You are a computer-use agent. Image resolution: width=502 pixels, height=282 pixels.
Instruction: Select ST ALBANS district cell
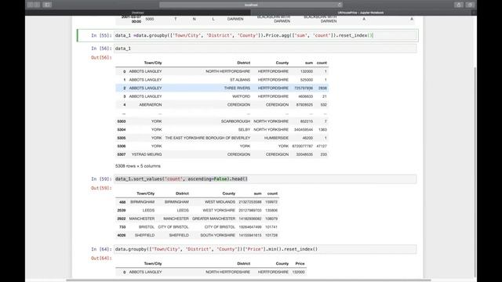coord(240,80)
